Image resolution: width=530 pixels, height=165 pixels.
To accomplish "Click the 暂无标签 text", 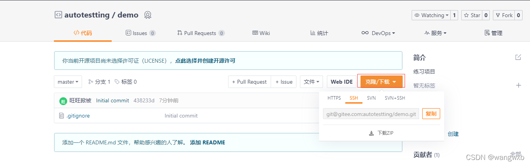I will point(424,86).
